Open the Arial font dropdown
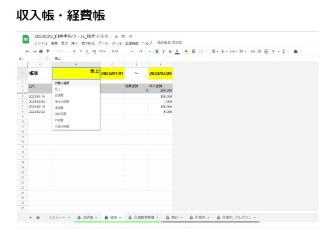Image resolution: width=323 pixels, height=230 pixels. (x=122, y=51)
